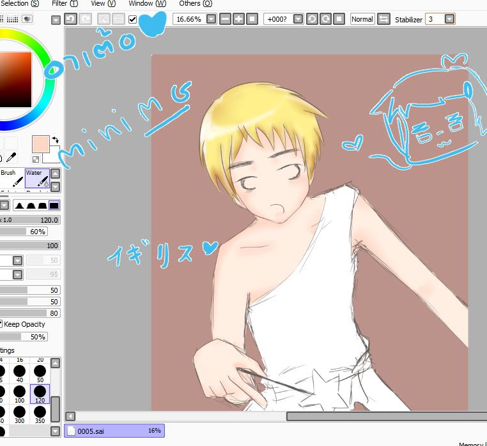487x446 pixels.
Task: Click the zoom in plus button
Action: (x=238, y=19)
